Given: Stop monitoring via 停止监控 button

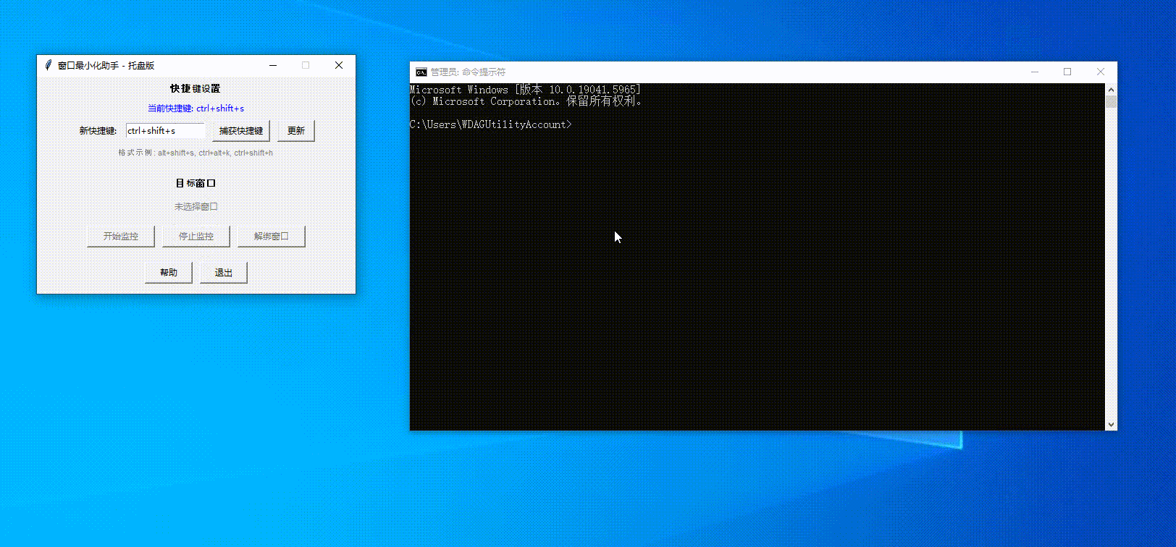Looking at the screenshot, I should [x=196, y=237].
